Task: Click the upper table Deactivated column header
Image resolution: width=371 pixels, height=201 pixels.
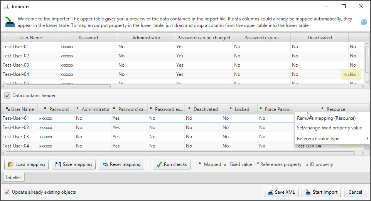Action: click(x=320, y=38)
